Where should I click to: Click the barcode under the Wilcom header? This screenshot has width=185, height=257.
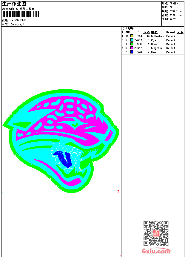[21, 14]
